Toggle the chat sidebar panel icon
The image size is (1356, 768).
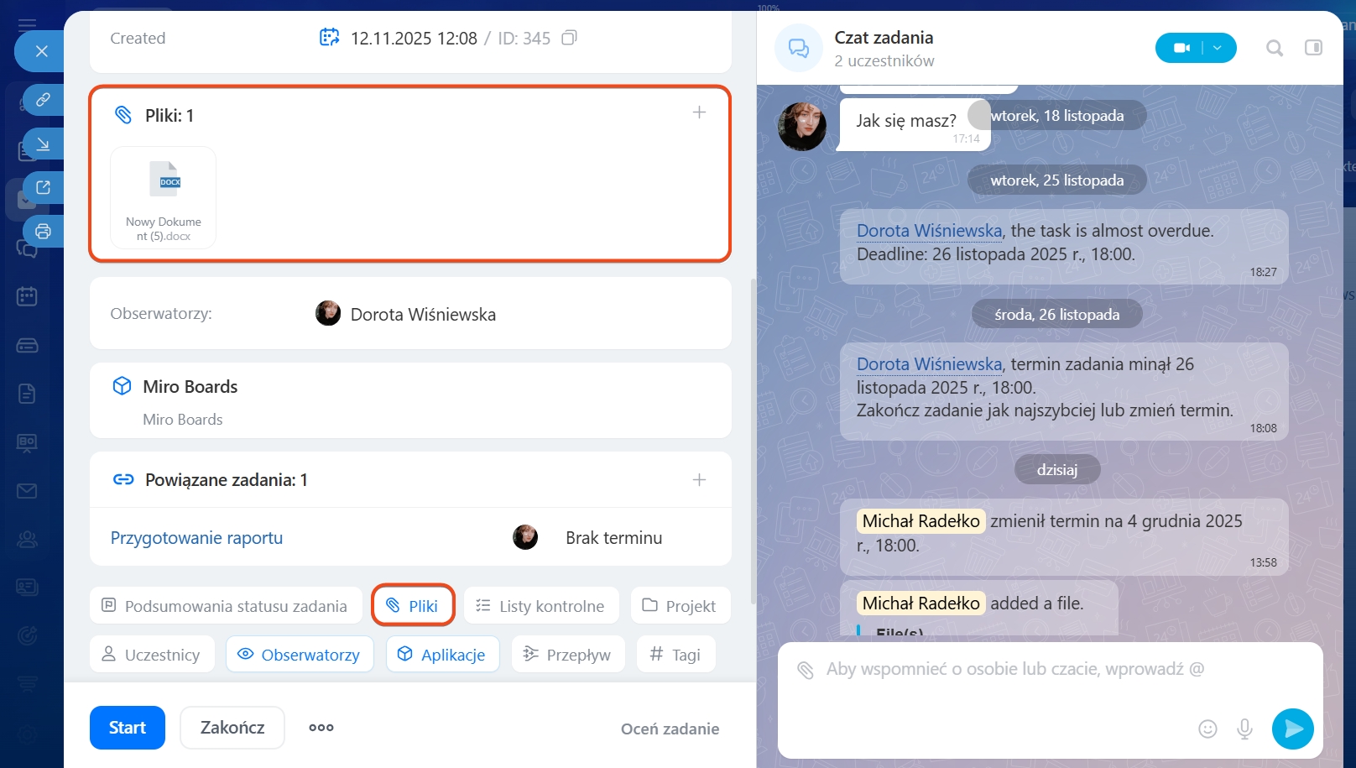coord(1314,48)
